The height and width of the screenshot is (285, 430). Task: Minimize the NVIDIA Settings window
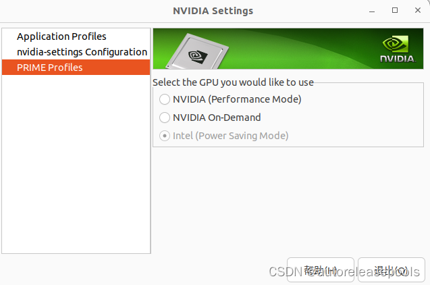pyautogui.click(x=372, y=11)
